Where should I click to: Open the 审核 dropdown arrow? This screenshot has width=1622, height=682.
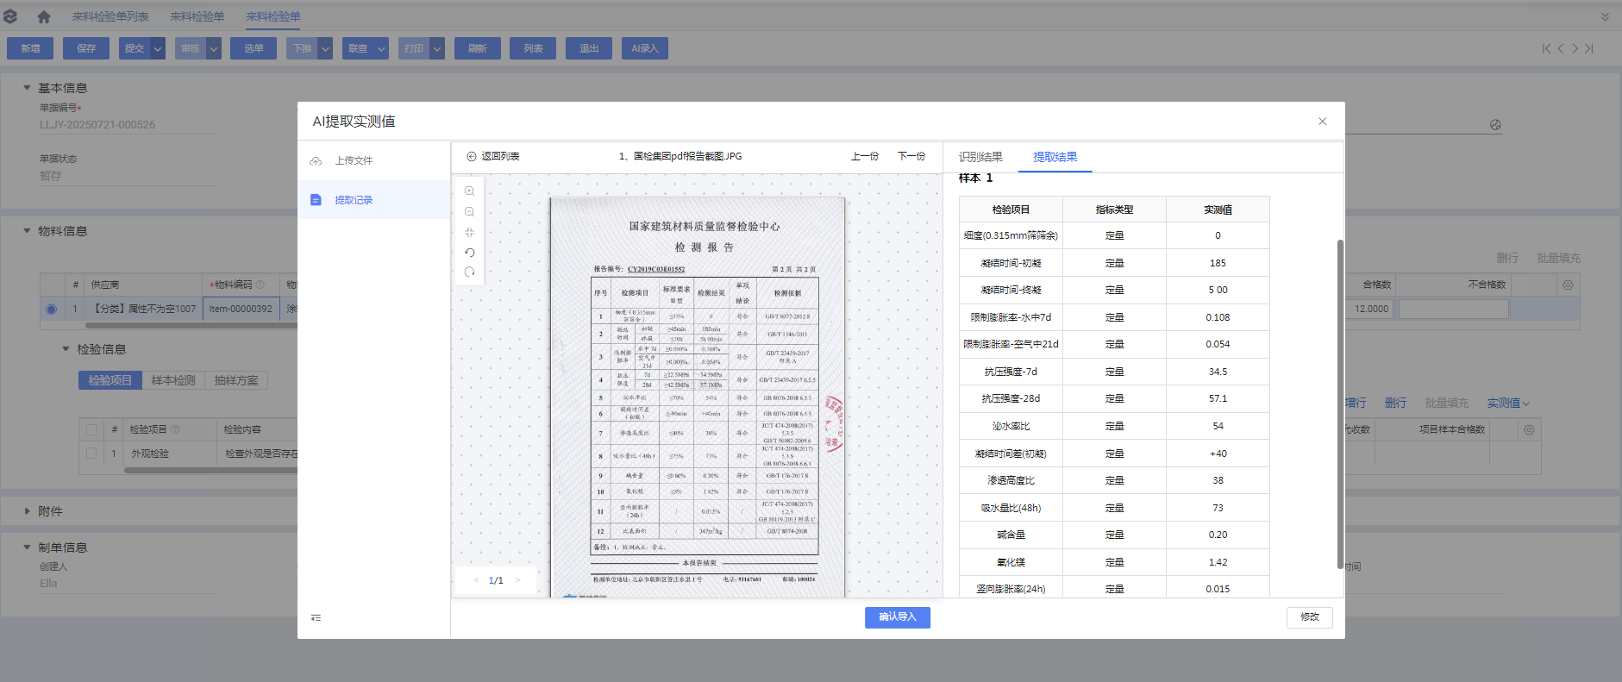point(214,48)
